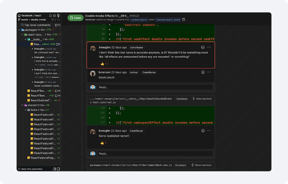Click the green Open pull request status badge

(75, 18)
